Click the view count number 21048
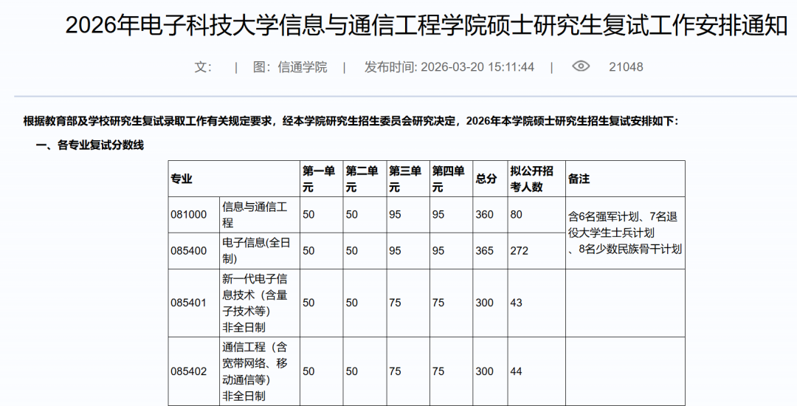The height and width of the screenshot is (406, 797). (626, 67)
